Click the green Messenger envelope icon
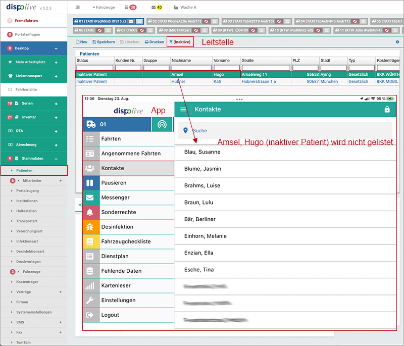 pyautogui.click(x=90, y=197)
